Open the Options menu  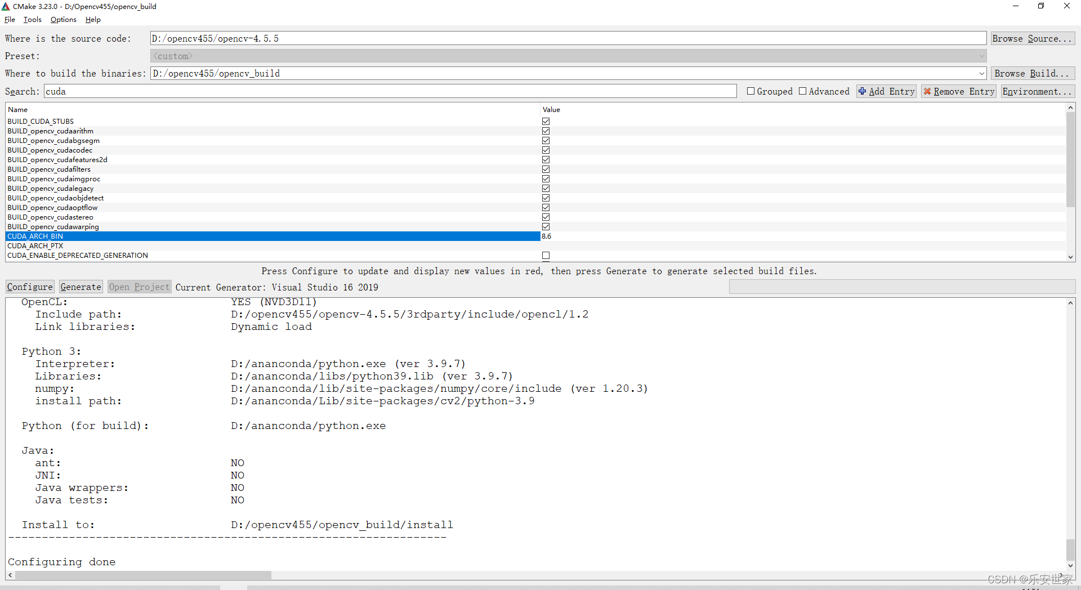click(63, 20)
